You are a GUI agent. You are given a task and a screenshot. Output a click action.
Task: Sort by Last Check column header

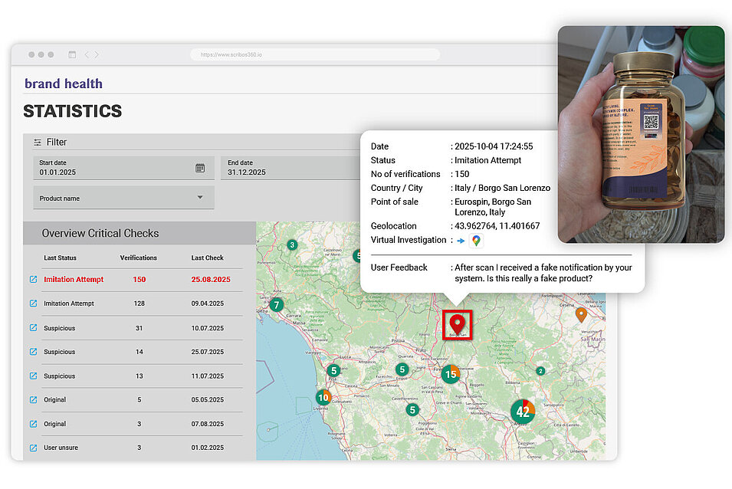(x=207, y=258)
